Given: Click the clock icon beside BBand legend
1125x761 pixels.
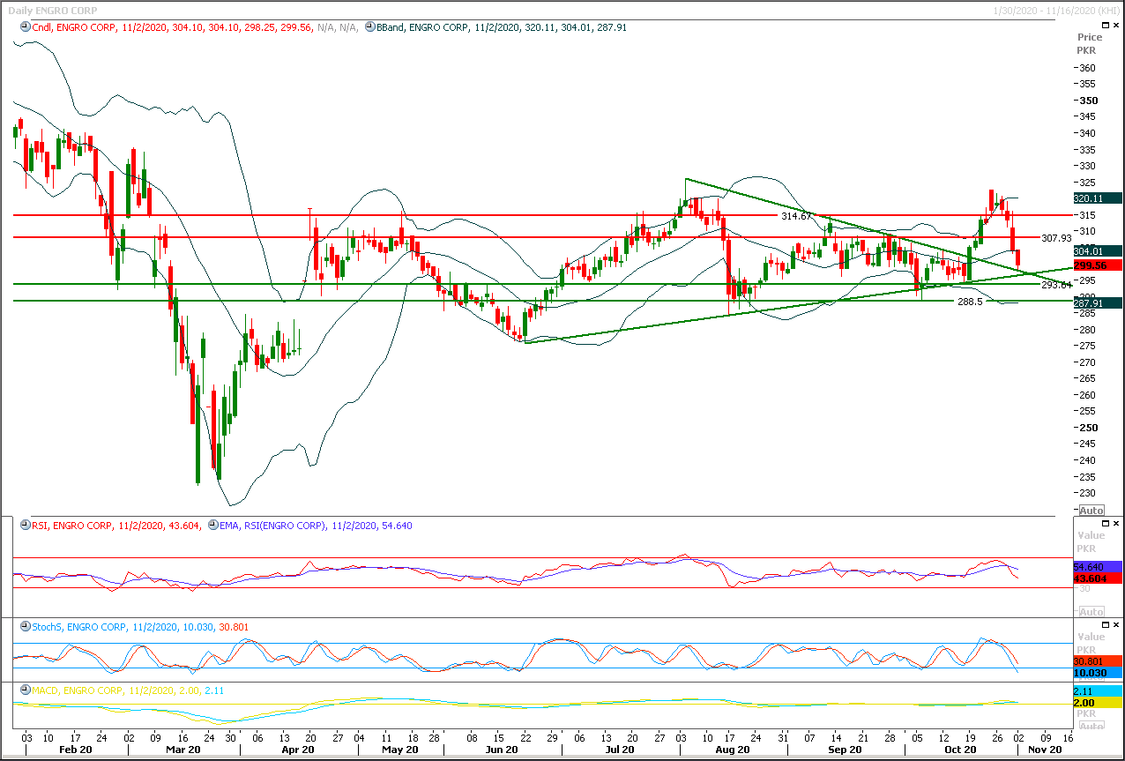Looking at the screenshot, I should point(369,28).
